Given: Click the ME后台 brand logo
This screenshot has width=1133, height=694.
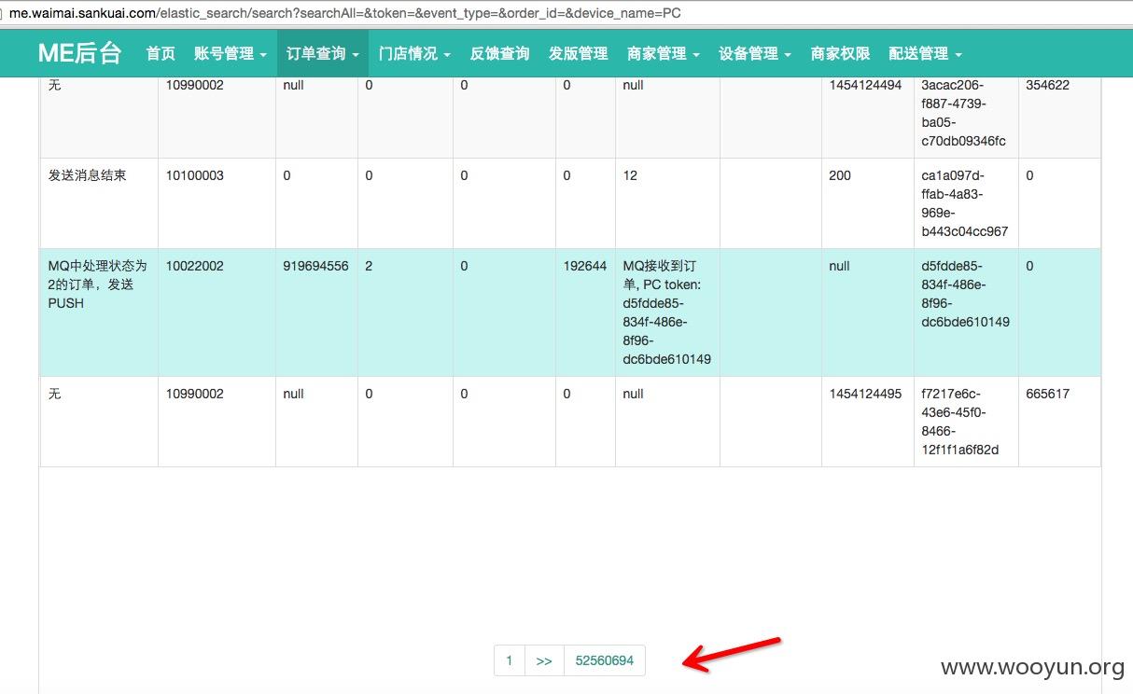Looking at the screenshot, I should [x=79, y=53].
